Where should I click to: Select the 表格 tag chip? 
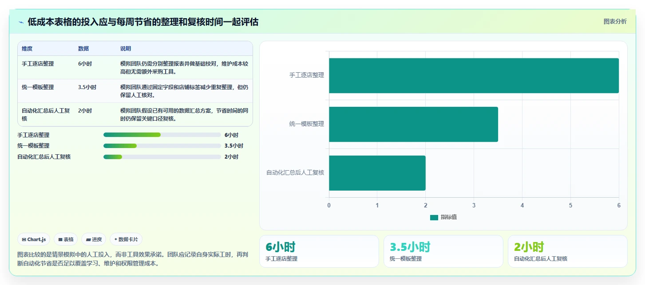pos(66,239)
